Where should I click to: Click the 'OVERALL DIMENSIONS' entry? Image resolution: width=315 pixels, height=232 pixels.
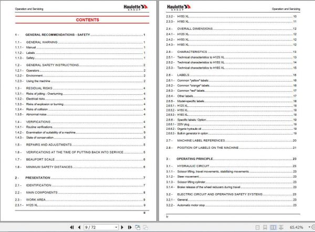[x=195, y=29]
